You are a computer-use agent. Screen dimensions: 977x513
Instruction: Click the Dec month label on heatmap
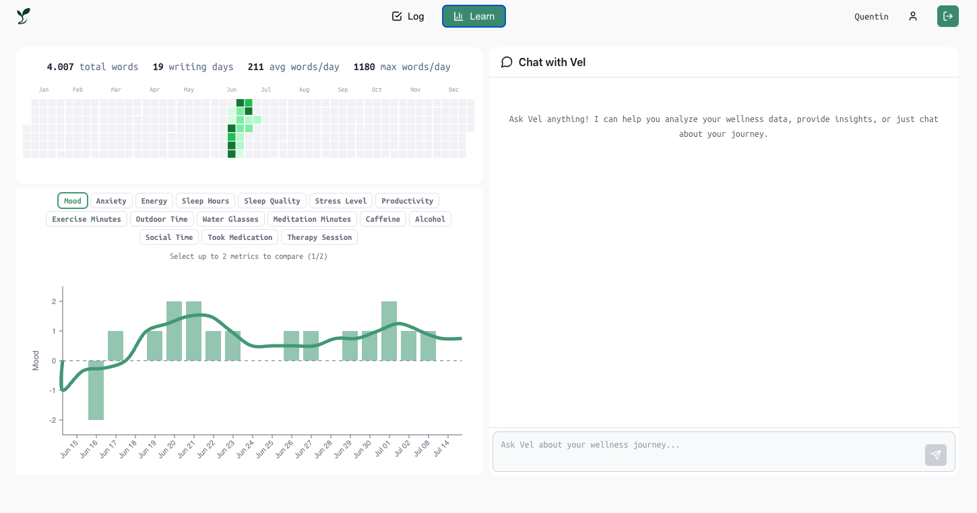click(x=453, y=90)
